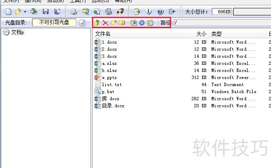
Task: Click the Convert image format icon
Action: pos(97,12)
